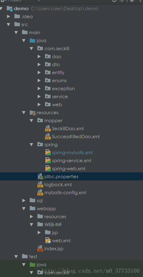This screenshot has height=277, width=143.
Task: Click the mapper folder icon
Action: click(40, 120)
